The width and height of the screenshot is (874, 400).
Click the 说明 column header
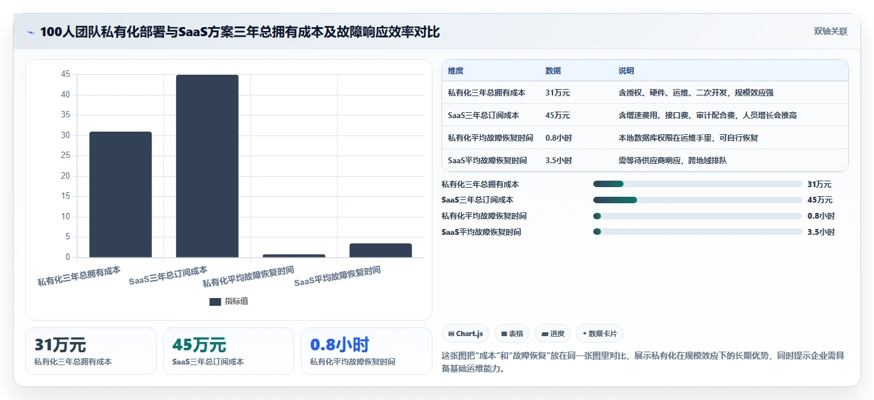[x=626, y=71]
